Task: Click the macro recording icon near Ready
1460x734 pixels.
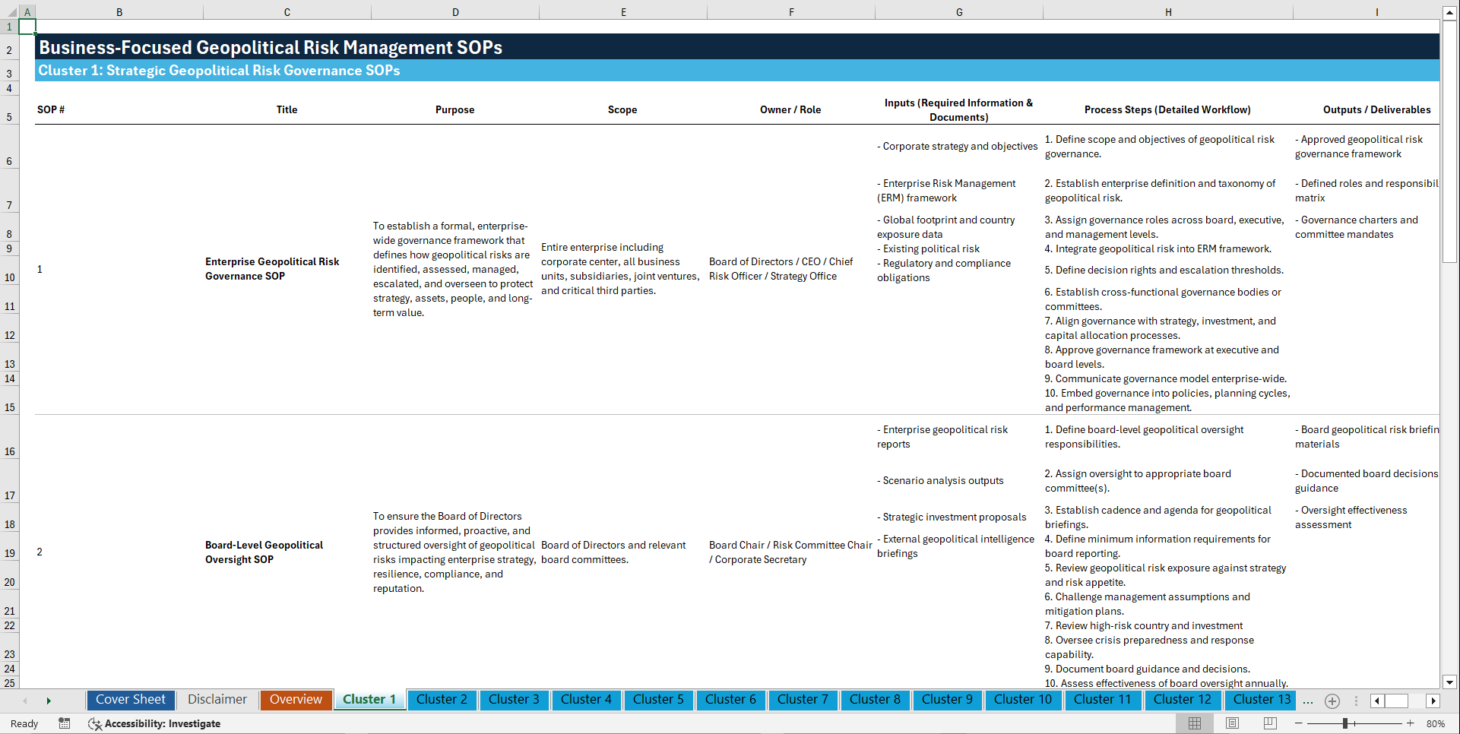Action: 65,723
